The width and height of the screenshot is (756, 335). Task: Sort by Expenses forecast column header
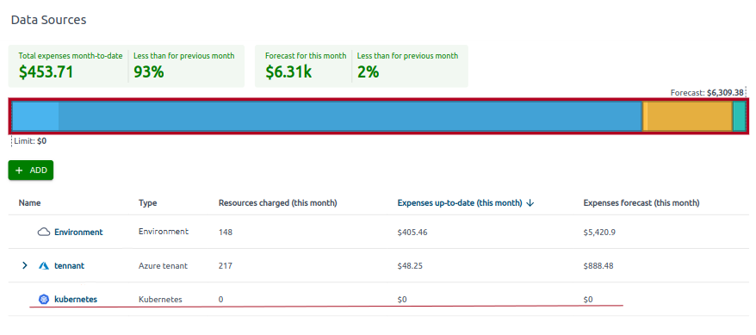641,203
